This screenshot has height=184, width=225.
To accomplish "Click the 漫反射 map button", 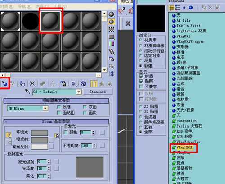I will [51, 140].
